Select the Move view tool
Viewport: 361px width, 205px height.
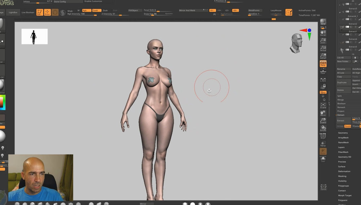pos(323,113)
